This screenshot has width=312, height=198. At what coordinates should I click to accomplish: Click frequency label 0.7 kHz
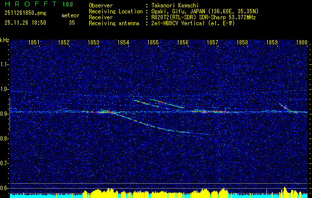(4, 163)
